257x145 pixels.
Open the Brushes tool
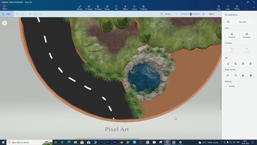[80, 7]
